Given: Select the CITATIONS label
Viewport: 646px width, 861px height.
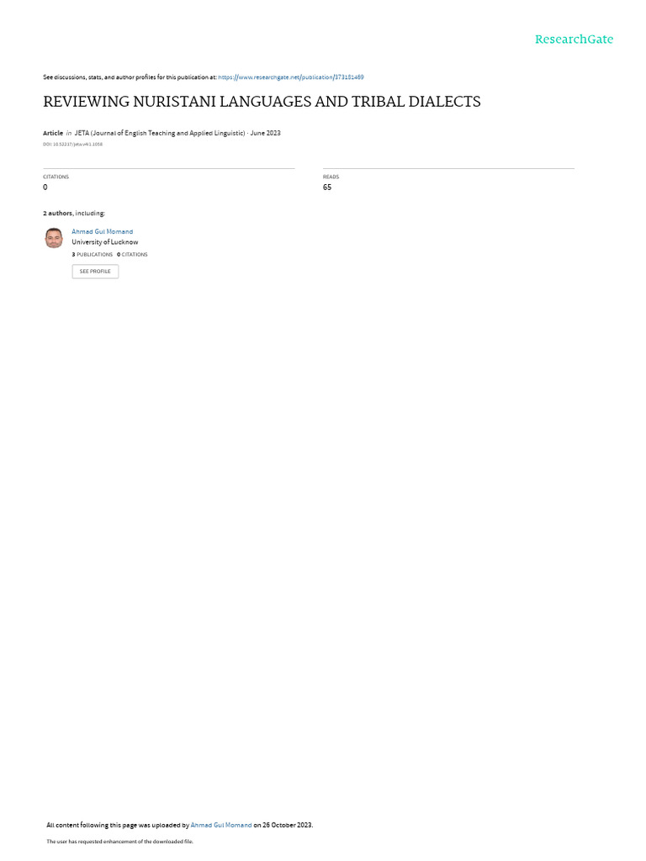Looking at the screenshot, I should click(x=56, y=177).
